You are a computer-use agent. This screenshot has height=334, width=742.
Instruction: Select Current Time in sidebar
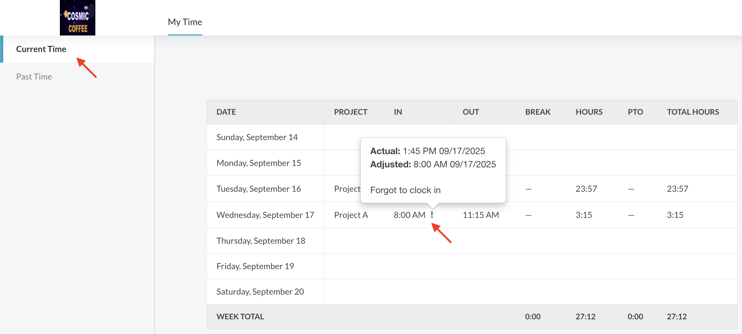point(41,49)
